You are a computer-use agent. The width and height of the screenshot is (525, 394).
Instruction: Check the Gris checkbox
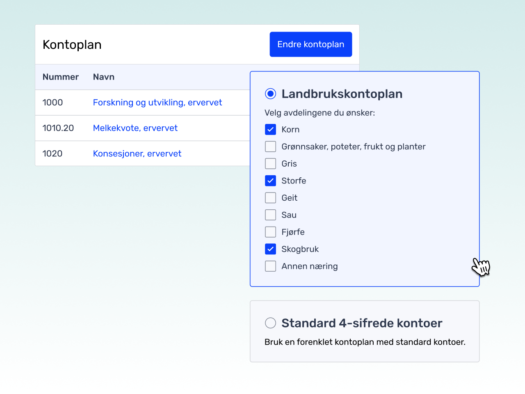(270, 164)
